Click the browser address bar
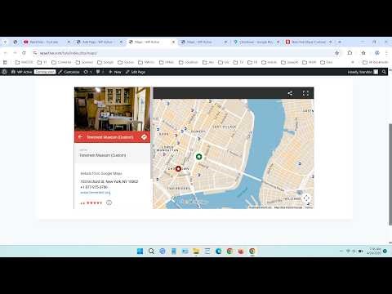The width and height of the screenshot is (392, 294). [185, 53]
